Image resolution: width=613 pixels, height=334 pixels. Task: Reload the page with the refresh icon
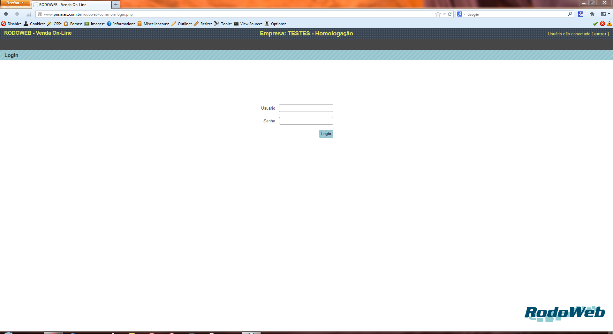pyautogui.click(x=450, y=14)
